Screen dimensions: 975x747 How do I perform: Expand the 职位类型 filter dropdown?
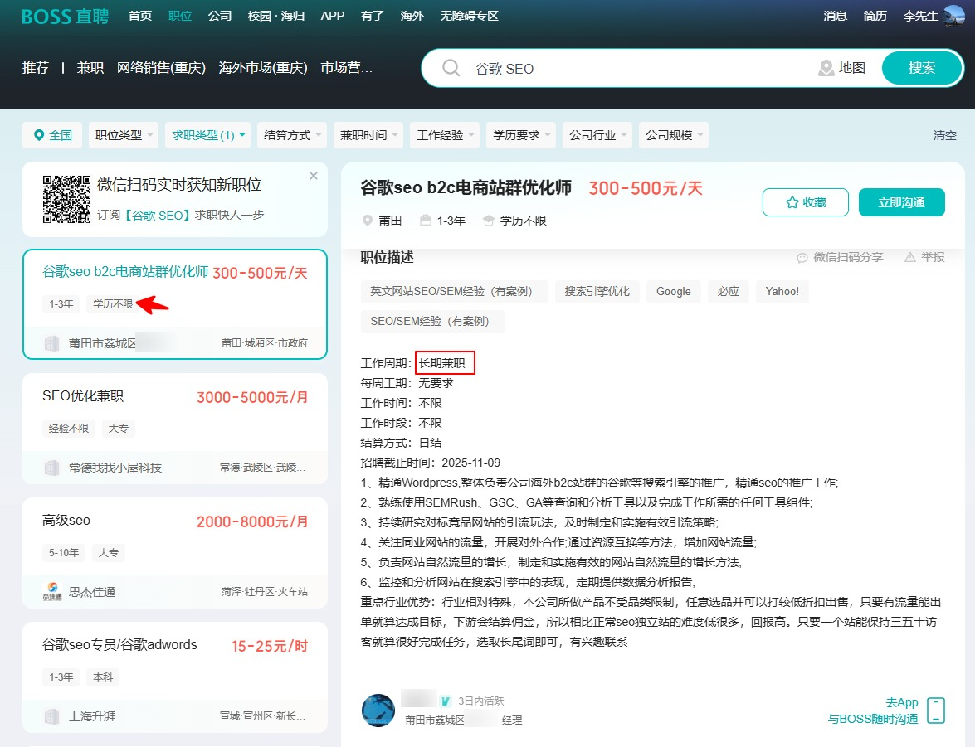tap(123, 135)
